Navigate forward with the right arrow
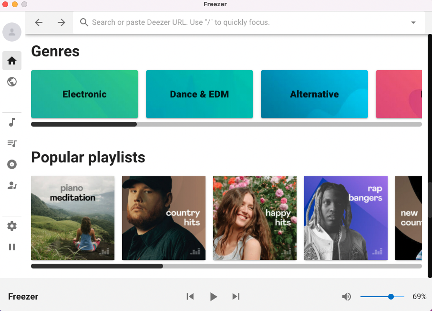 coord(62,22)
